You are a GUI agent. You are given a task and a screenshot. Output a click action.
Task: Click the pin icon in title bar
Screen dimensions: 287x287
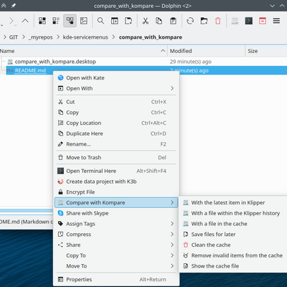click(14, 6)
